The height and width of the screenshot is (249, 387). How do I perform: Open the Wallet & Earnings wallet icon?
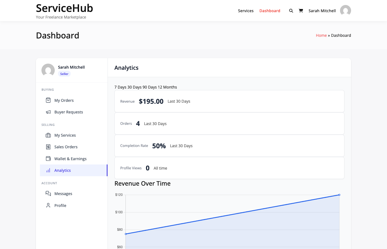48,159
